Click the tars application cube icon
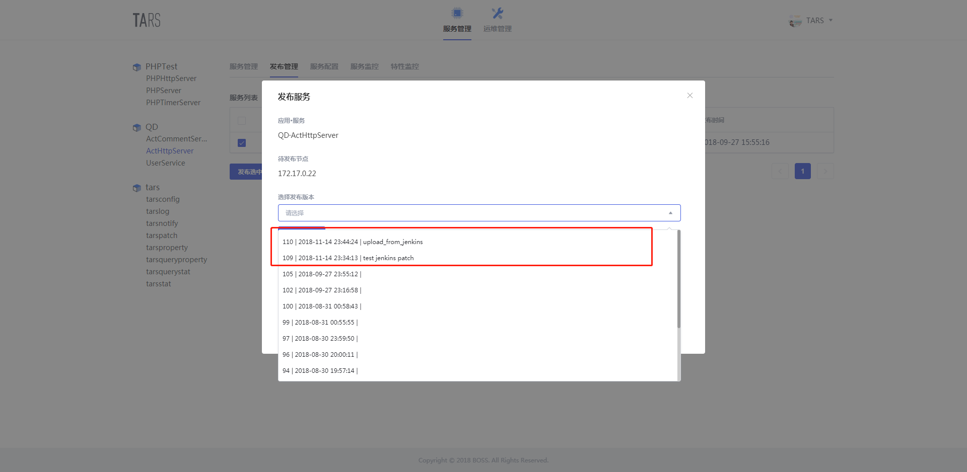The image size is (967, 472). click(137, 188)
